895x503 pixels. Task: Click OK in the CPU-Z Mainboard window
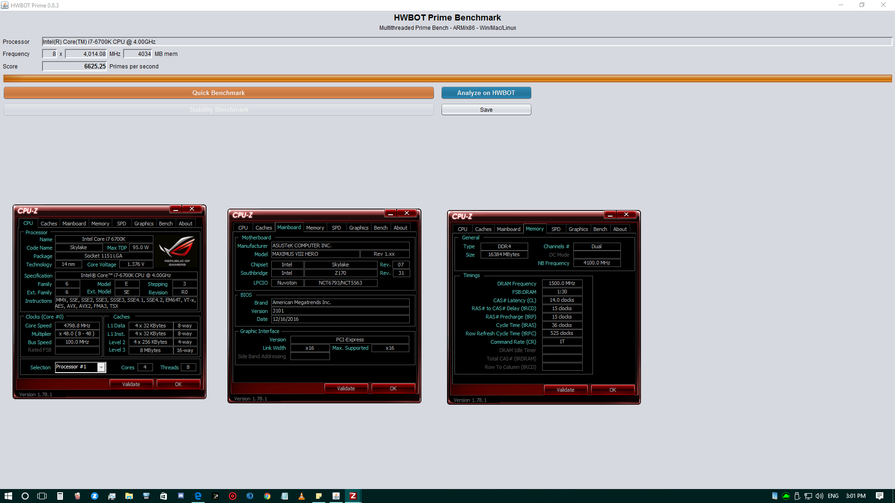[x=393, y=388]
